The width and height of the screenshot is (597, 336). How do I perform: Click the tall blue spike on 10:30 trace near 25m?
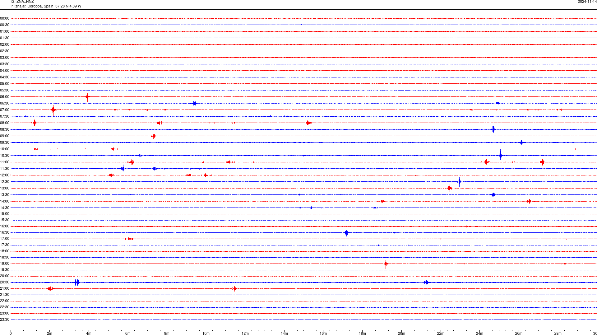(x=500, y=155)
